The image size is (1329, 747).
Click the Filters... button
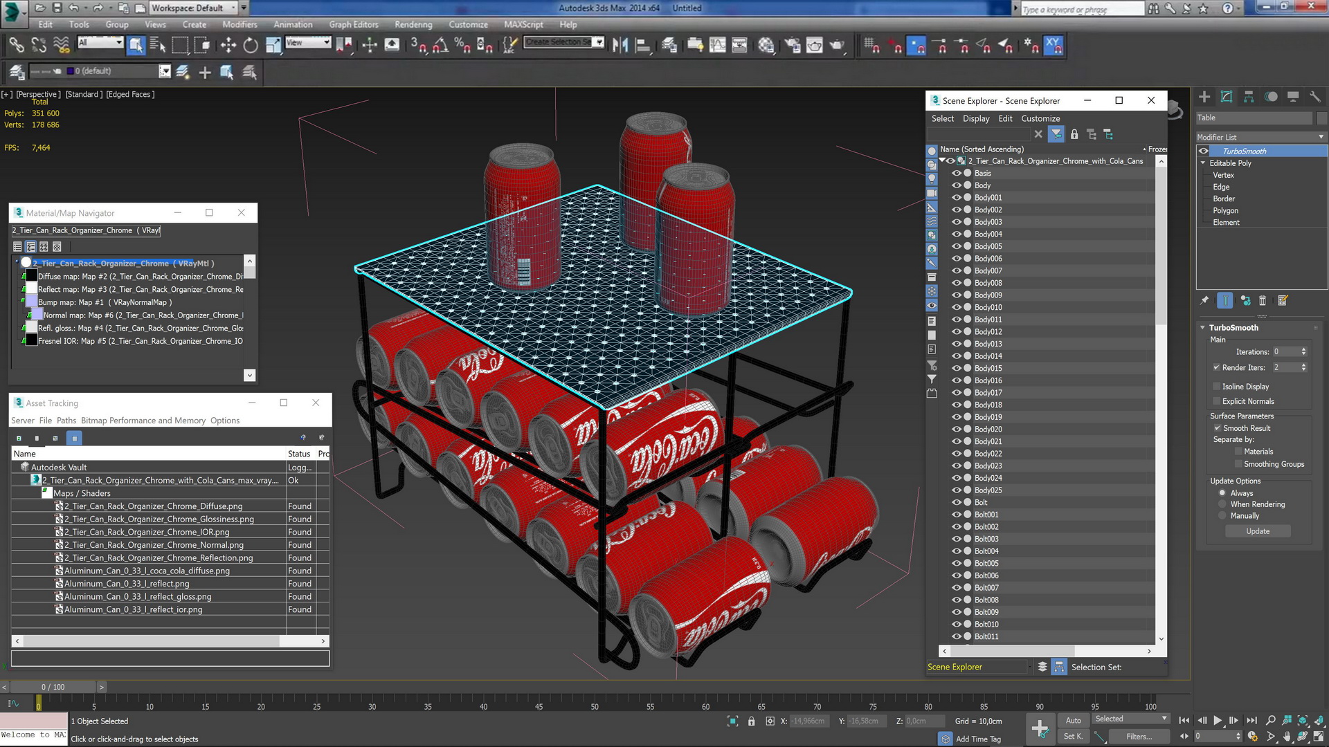1139,737
